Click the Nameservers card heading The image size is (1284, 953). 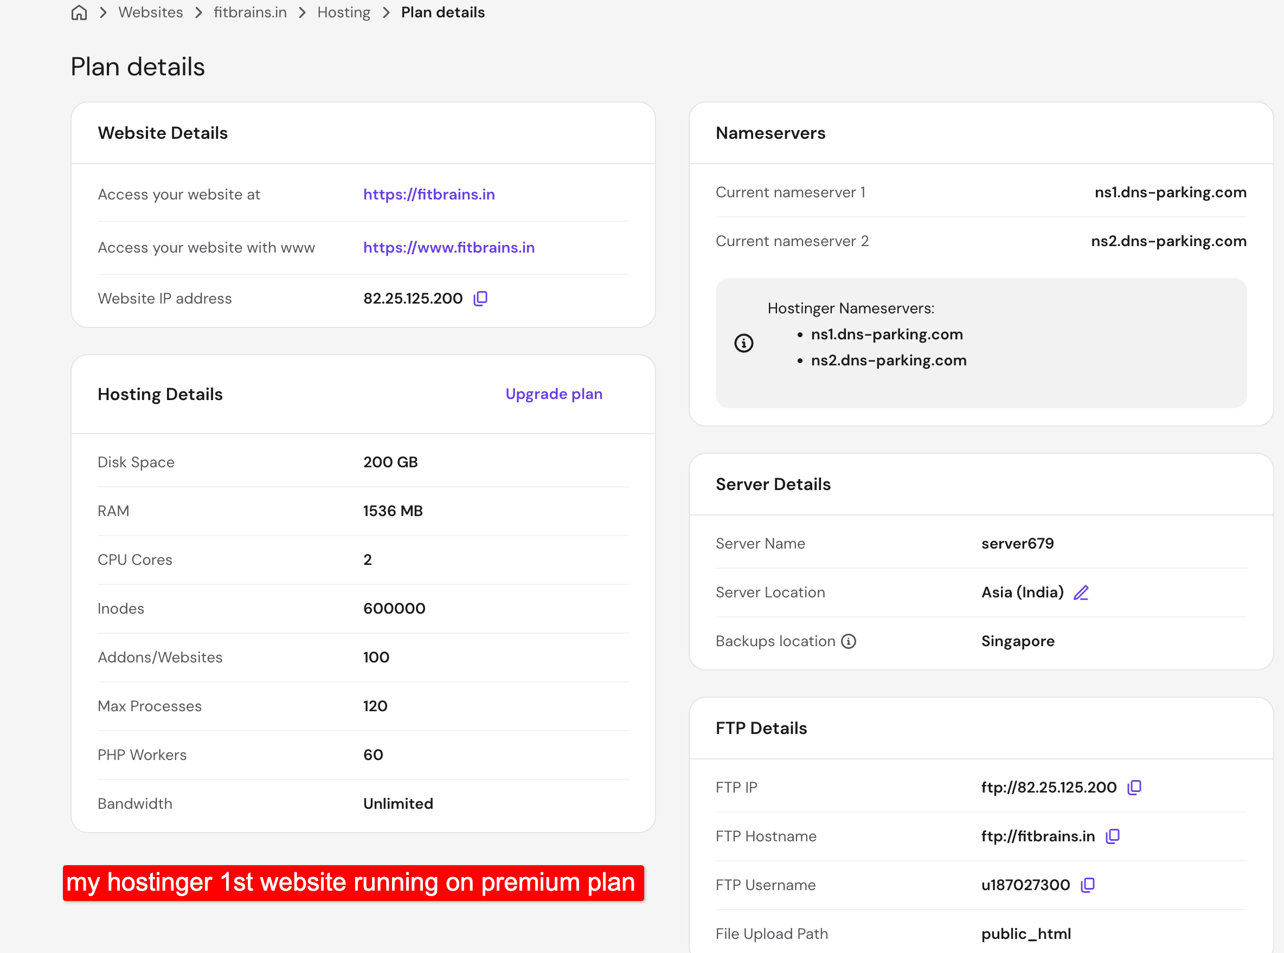point(771,133)
